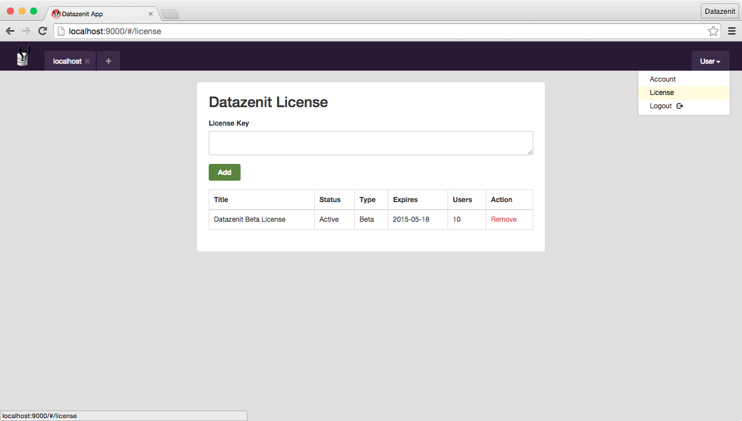Select License from the user menu
The image size is (742, 421).
click(x=661, y=93)
